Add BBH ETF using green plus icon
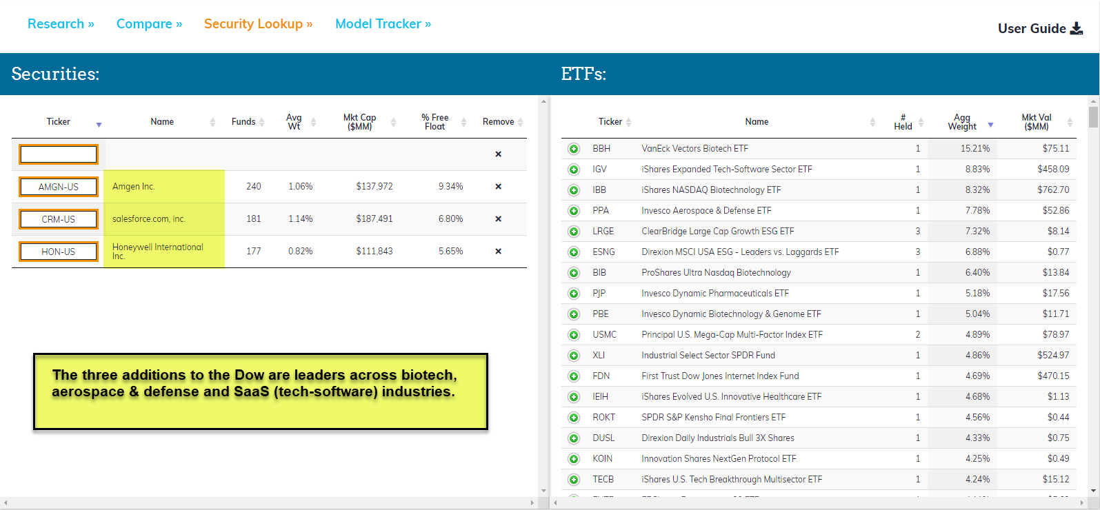Image resolution: width=1100 pixels, height=510 pixels. tap(574, 149)
